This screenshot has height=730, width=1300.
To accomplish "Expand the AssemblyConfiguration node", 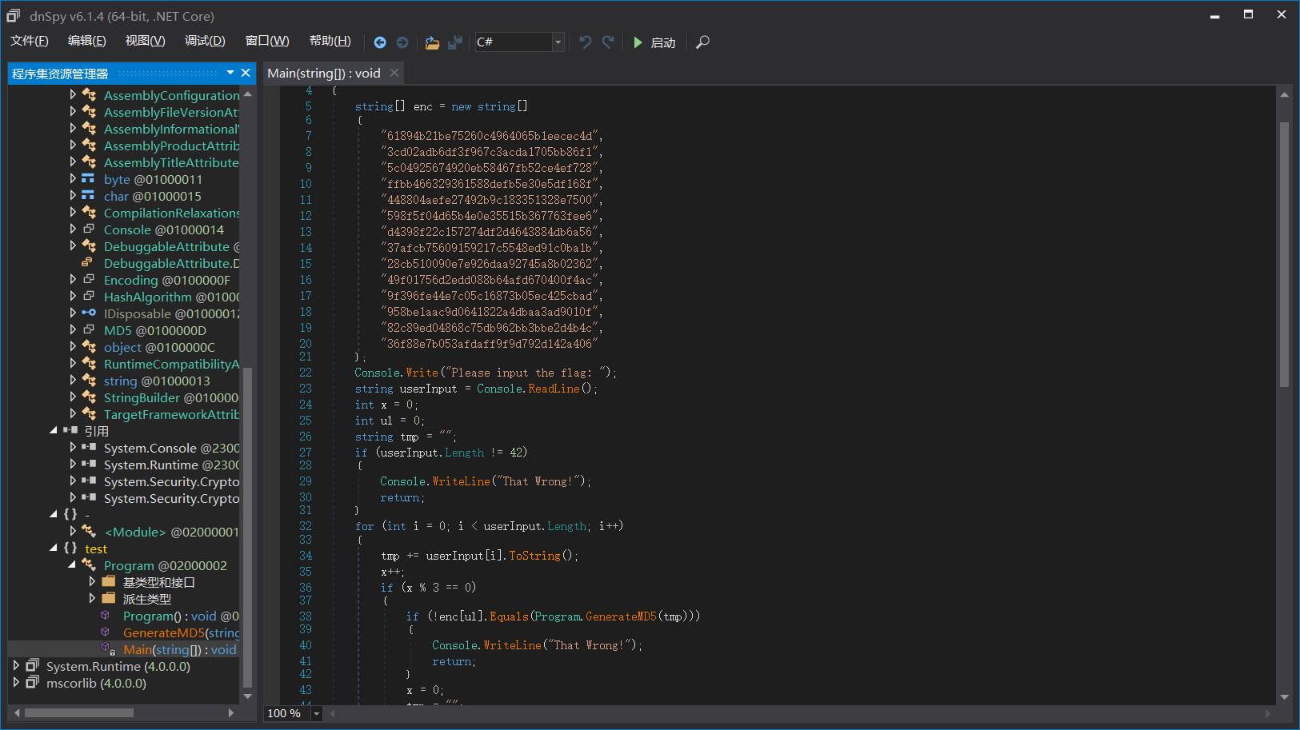I will pyautogui.click(x=73, y=94).
